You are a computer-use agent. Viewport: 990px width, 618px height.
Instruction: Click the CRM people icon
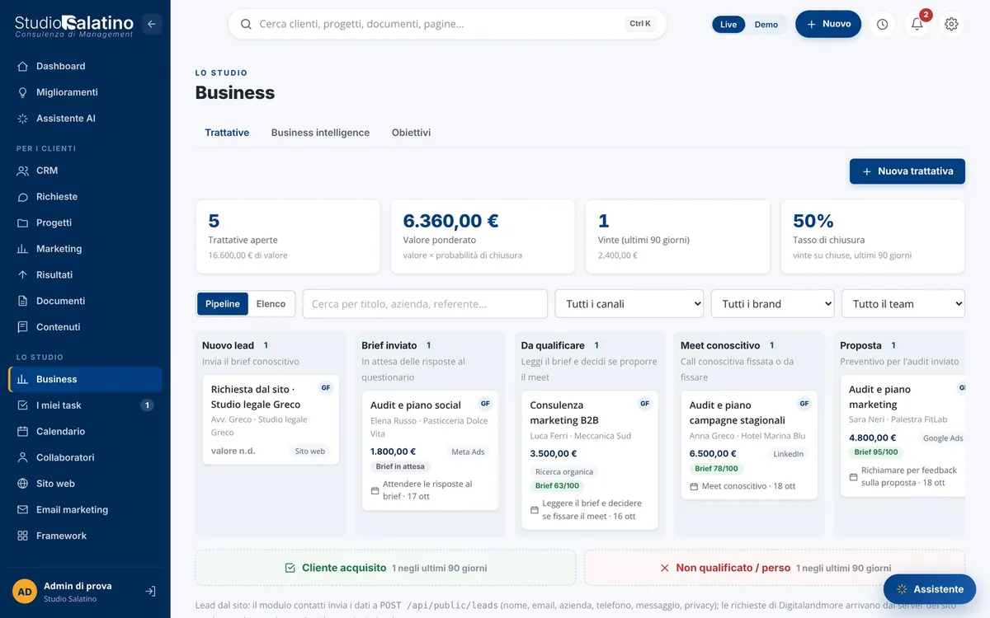tap(23, 171)
